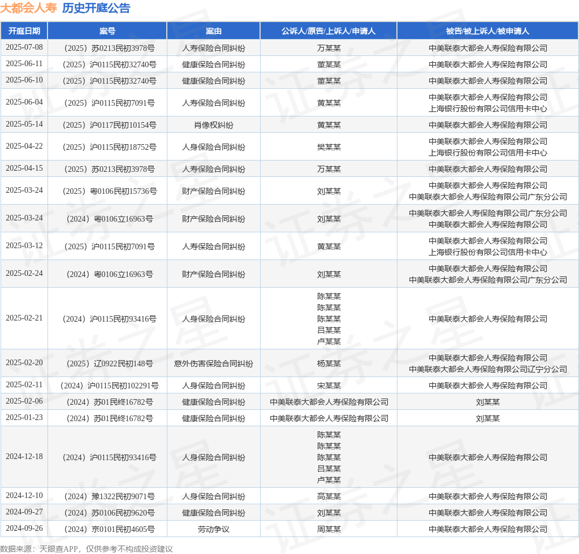The height and width of the screenshot is (554, 579).
Task: Click 人寿保险合同纠纷 in the 2025-07-08 row
Action: tap(213, 49)
